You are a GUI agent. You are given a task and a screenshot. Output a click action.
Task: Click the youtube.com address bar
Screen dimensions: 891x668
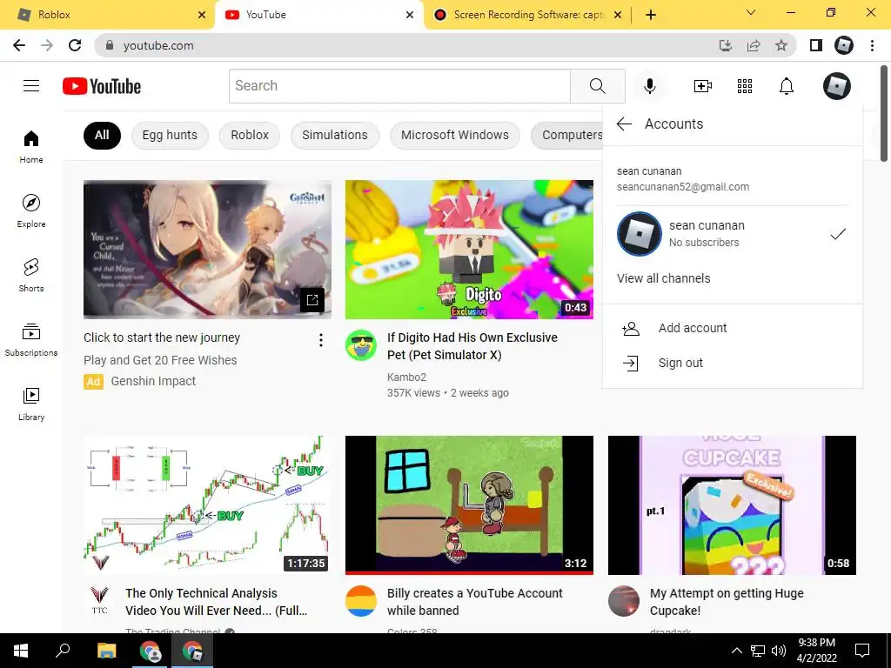[x=409, y=45]
